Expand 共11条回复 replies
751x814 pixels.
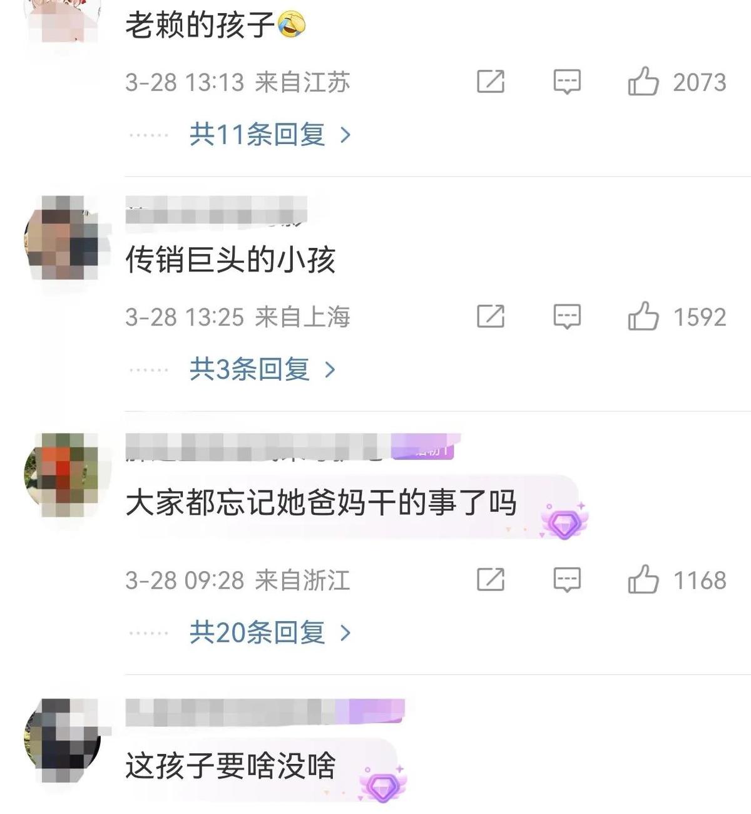tap(270, 134)
